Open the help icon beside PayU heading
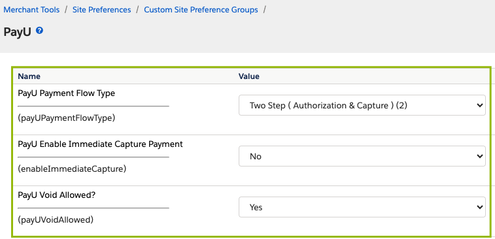Image resolution: width=495 pixels, height=239 pixels. coord(39,31)
